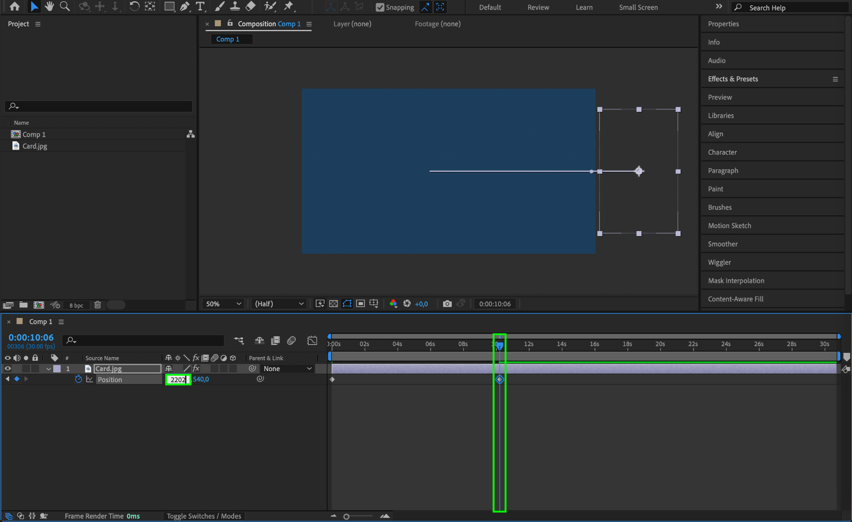Click Toggle Switches / Modes button

[x=204, y=516]
